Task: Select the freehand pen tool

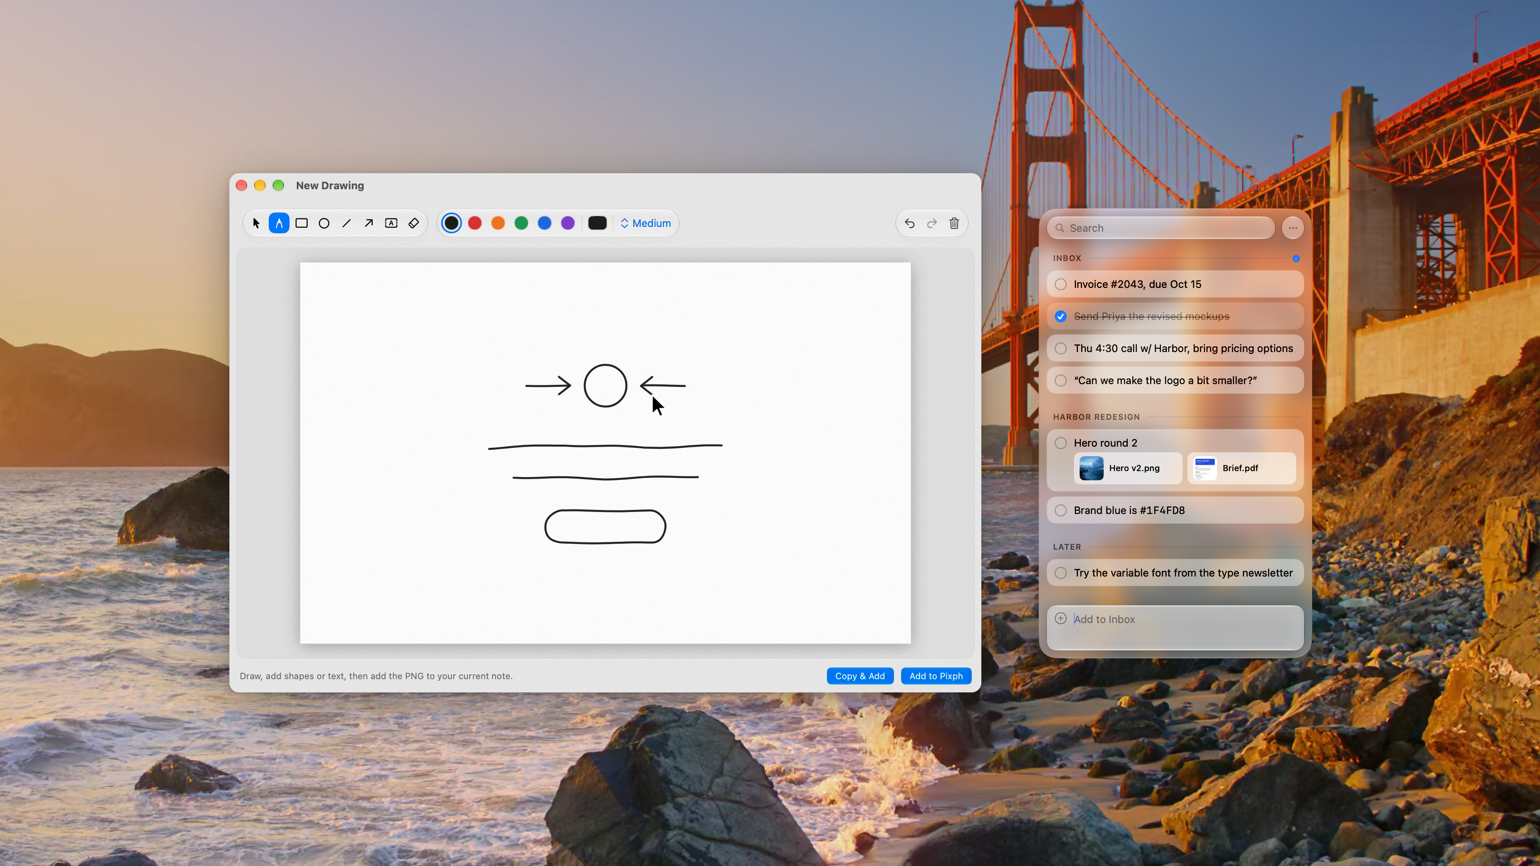Action: point(279,223)
